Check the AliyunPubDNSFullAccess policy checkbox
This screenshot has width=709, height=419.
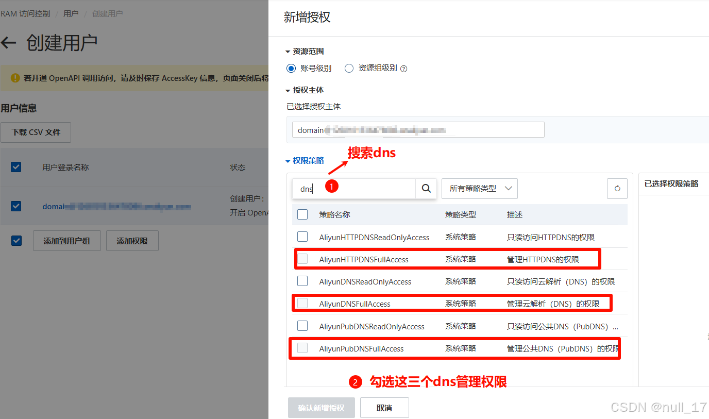click(x=302, y=348)
